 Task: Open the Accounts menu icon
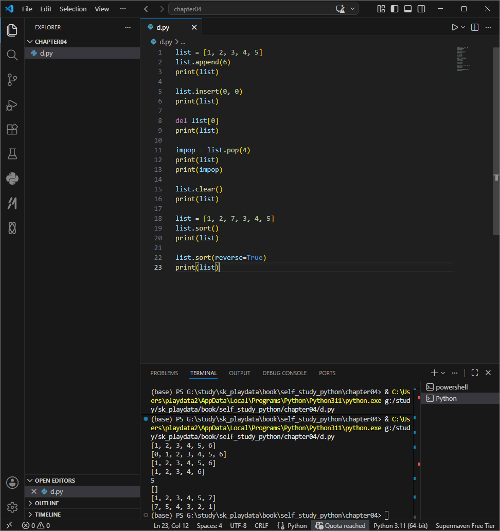(12, 483)
